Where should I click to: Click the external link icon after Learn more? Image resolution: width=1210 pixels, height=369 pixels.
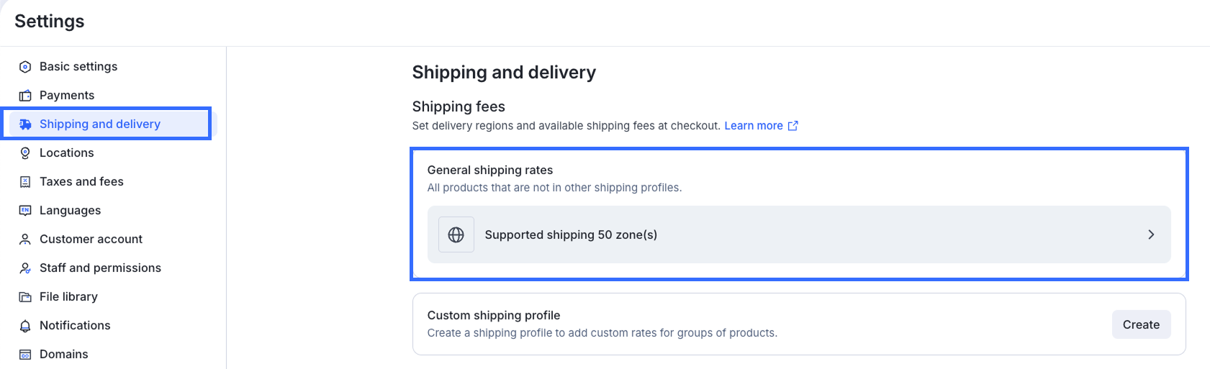point(793,126)
